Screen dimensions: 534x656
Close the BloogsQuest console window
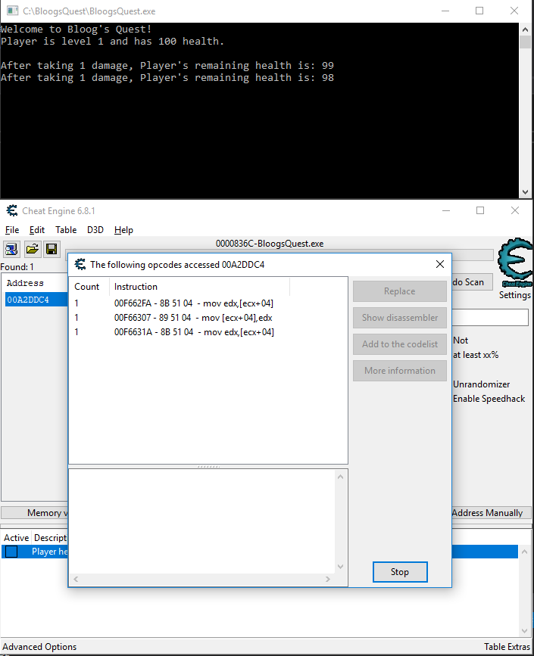(x=514, y=11)
